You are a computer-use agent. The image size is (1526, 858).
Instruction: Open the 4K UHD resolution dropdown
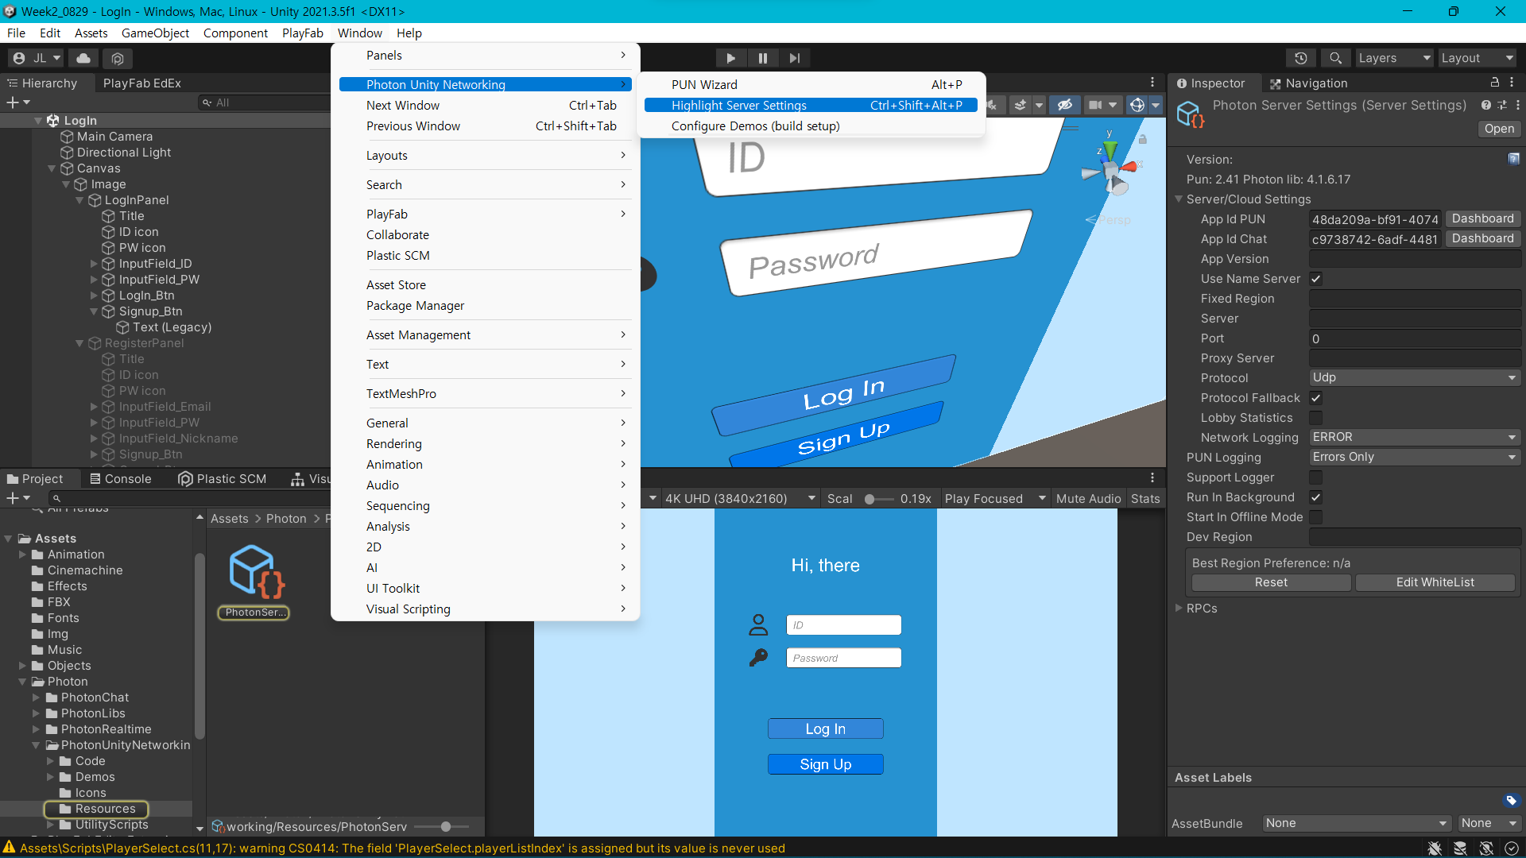click(x=740, y=499)
